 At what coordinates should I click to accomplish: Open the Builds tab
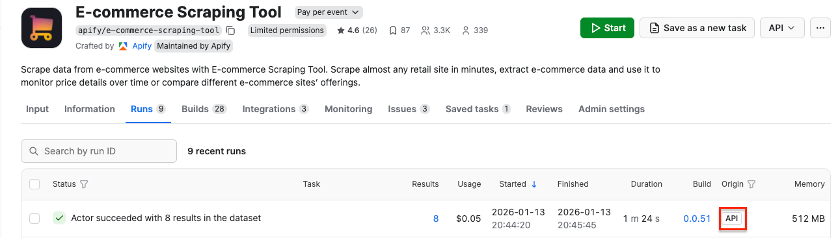pos(204,109)
